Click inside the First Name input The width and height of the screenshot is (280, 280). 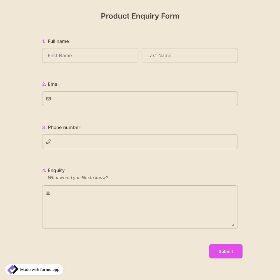(x=90, y=55)
